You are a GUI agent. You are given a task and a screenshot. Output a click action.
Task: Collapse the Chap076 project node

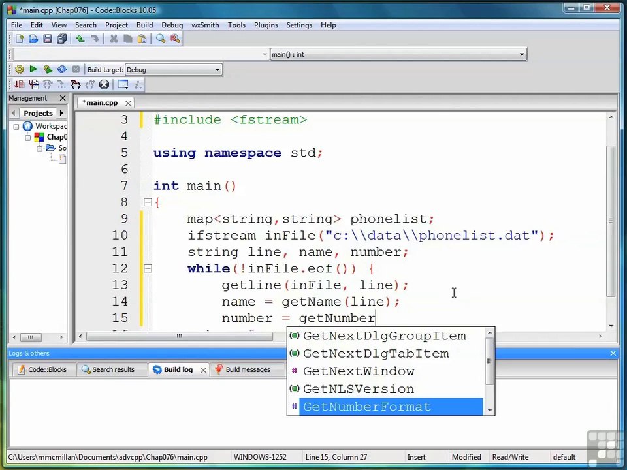click(x=27, y=138)
